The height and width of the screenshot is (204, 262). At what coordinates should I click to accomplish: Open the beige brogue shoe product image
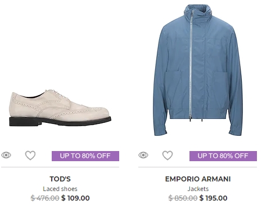pyautogui.click(x=60, y=108)
